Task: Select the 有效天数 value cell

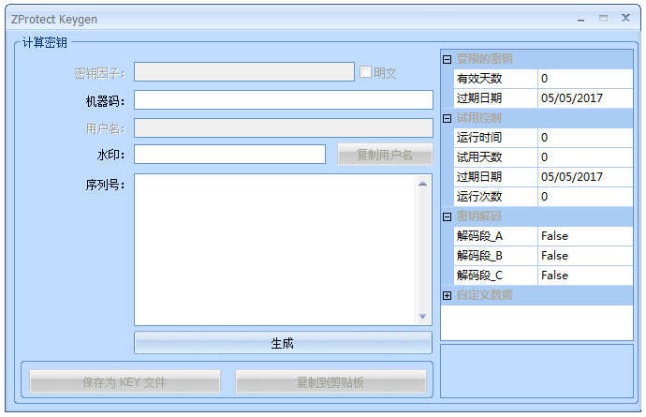Action: click(x=585, y=79)
